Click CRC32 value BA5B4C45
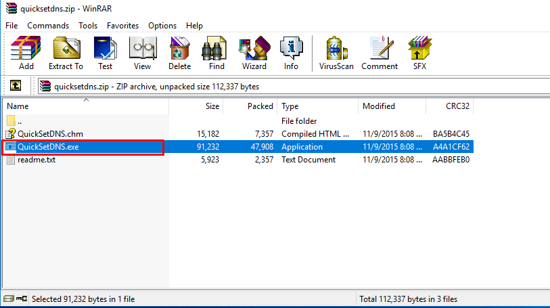The image size is (550, 308). [451, 133]
